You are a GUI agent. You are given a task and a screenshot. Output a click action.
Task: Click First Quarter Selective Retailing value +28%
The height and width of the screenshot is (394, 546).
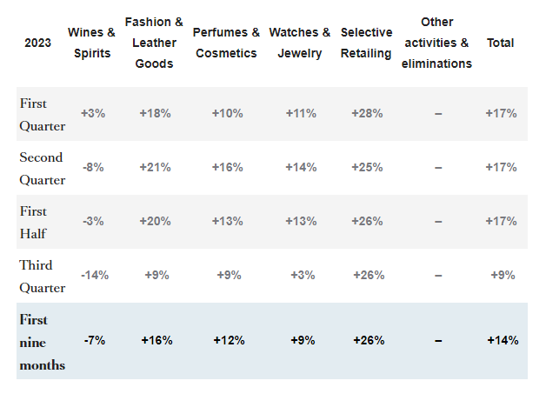click(x=367, y=114)
